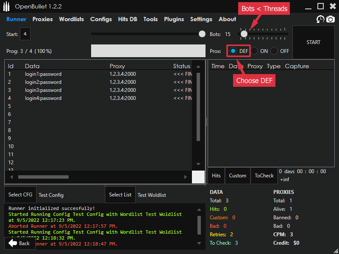
Task: Maximize the OpenBullet window
Action: (320, 6)
